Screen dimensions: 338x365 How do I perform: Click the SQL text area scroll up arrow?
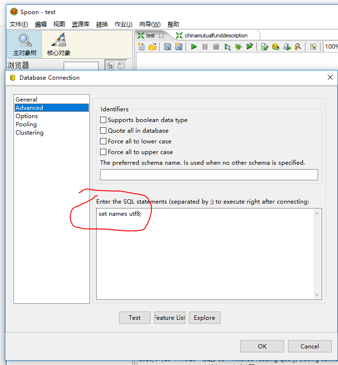[x=317, y=213]
